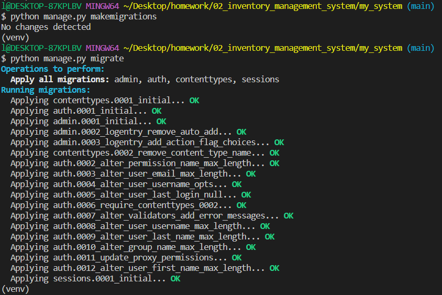
Task: Click 'Applying auth.0001_initial...' line
Action: [86, 111]
